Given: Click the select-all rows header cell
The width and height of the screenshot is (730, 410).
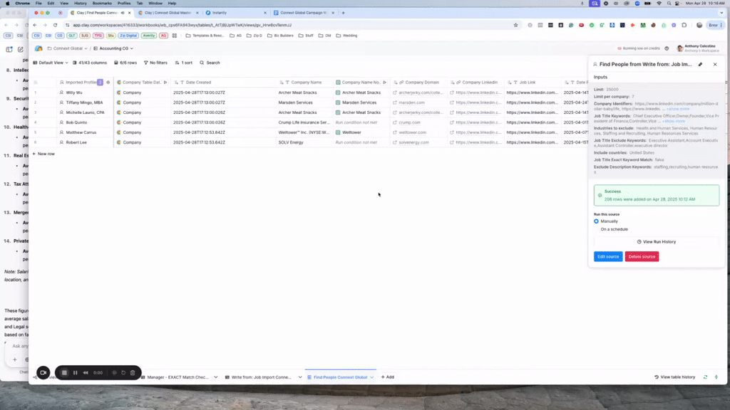Looking at the screenshot, I should coord(36,83).
